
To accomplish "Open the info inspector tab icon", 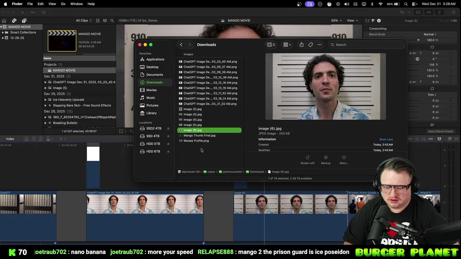I will click(x=379, y=21).
